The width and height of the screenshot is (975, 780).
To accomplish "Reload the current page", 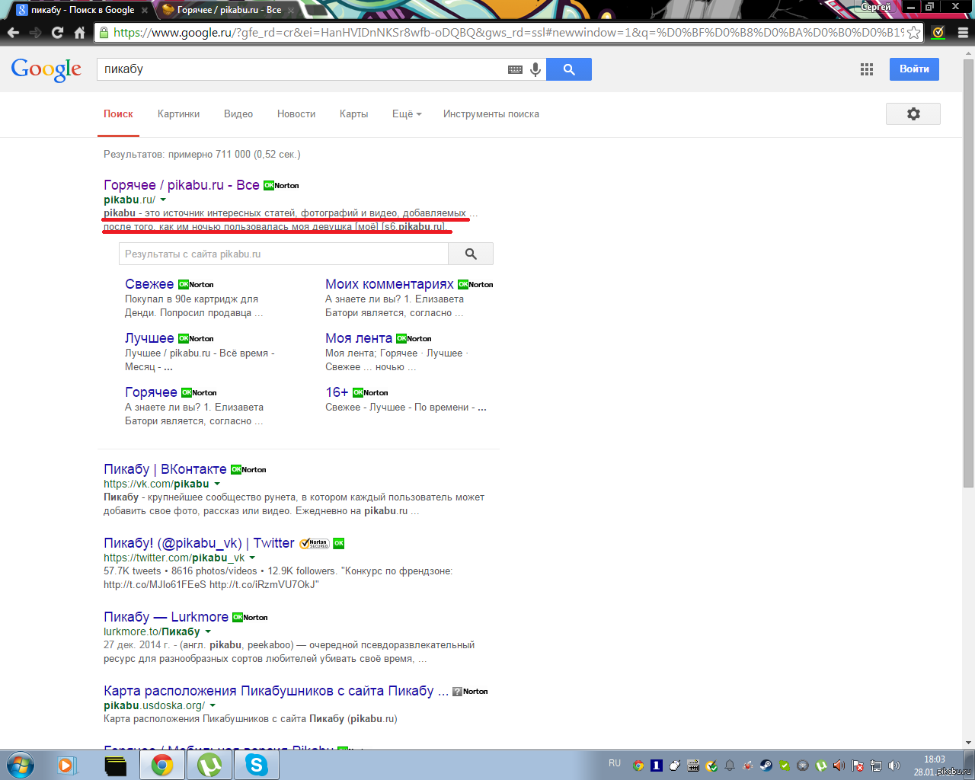I will click(x=57, y=33).
